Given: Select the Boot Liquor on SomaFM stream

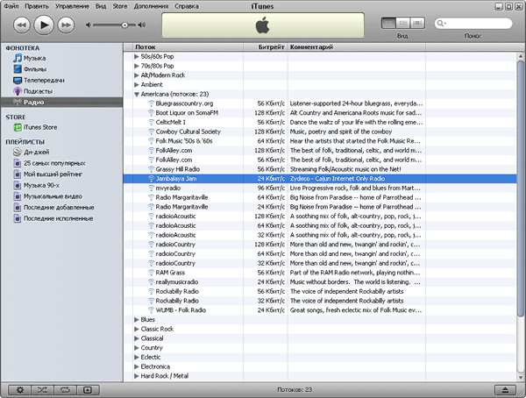Looking at the screenshot, I should [x=320, y=113].
